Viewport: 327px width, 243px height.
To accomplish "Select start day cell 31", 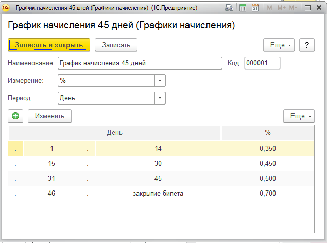I will pos(51,179).
